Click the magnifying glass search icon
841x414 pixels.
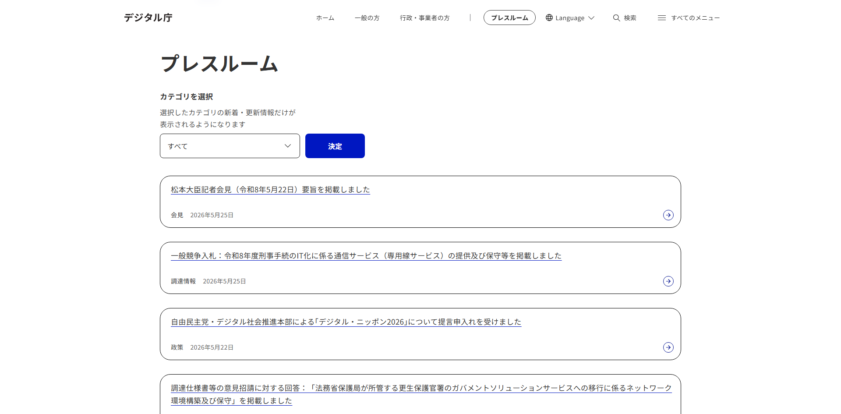coord(616,18)
